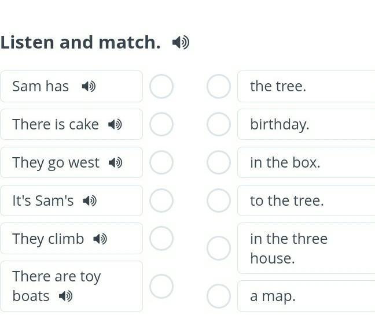The height and width of the screenshot is (334, 375).
Task: Play audio for 'Listen and match' heading
Action: pyautogui.click(x=181, y=43)
